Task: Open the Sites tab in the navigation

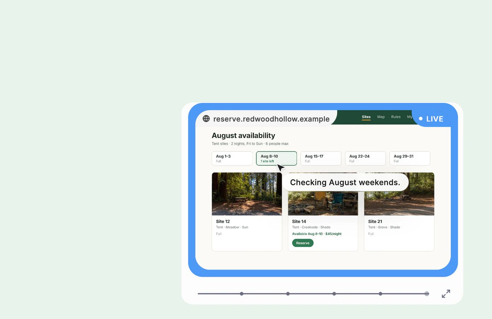Action: point(366,117)
